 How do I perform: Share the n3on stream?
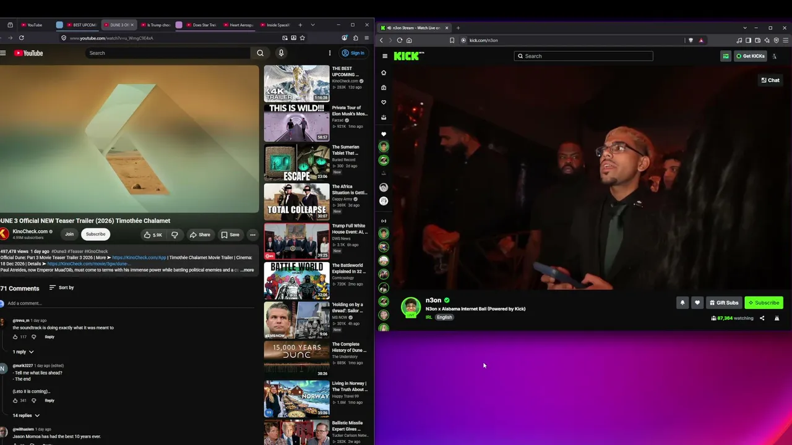tap(762, 318)
